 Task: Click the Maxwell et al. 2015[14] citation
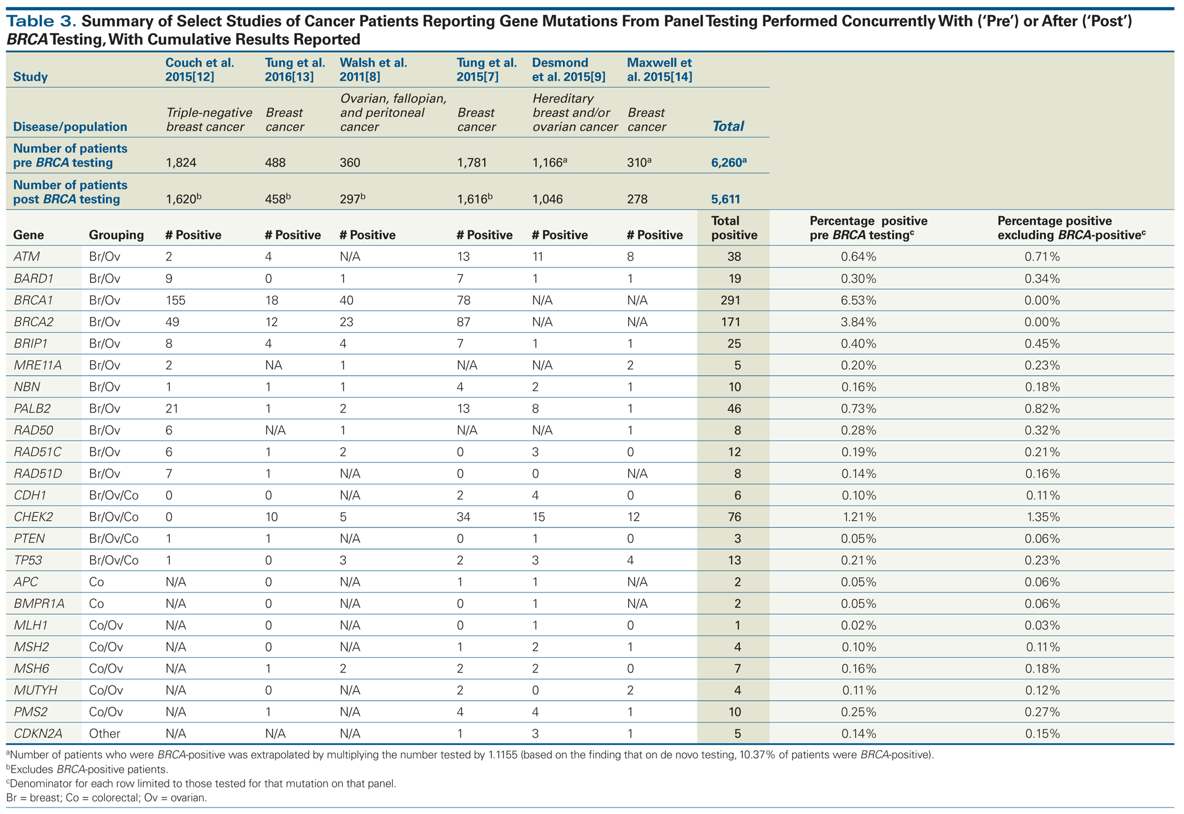click(659, 69)
